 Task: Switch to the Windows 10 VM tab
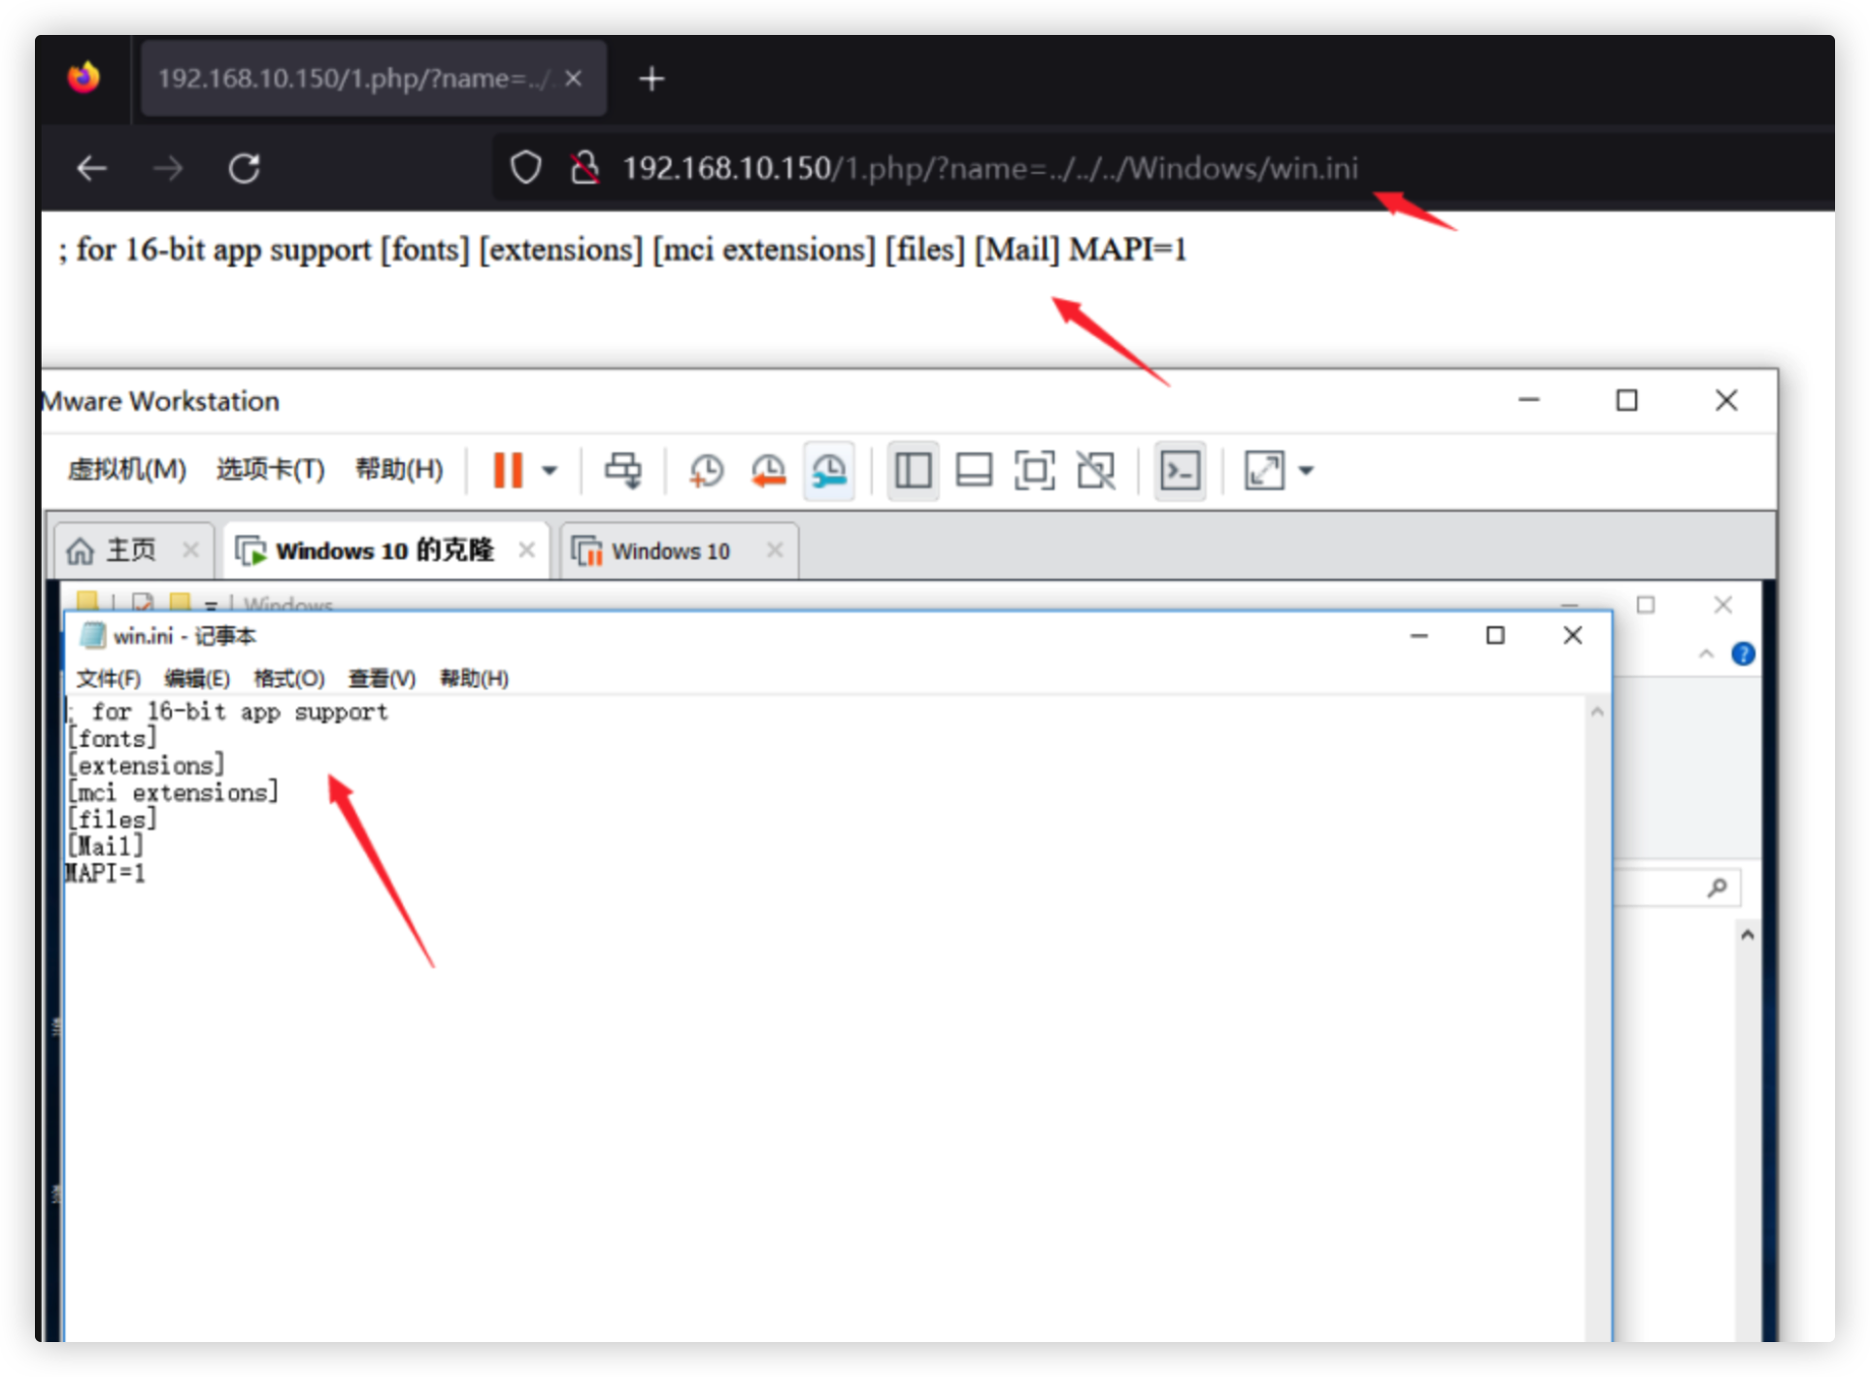pos(670,552)
